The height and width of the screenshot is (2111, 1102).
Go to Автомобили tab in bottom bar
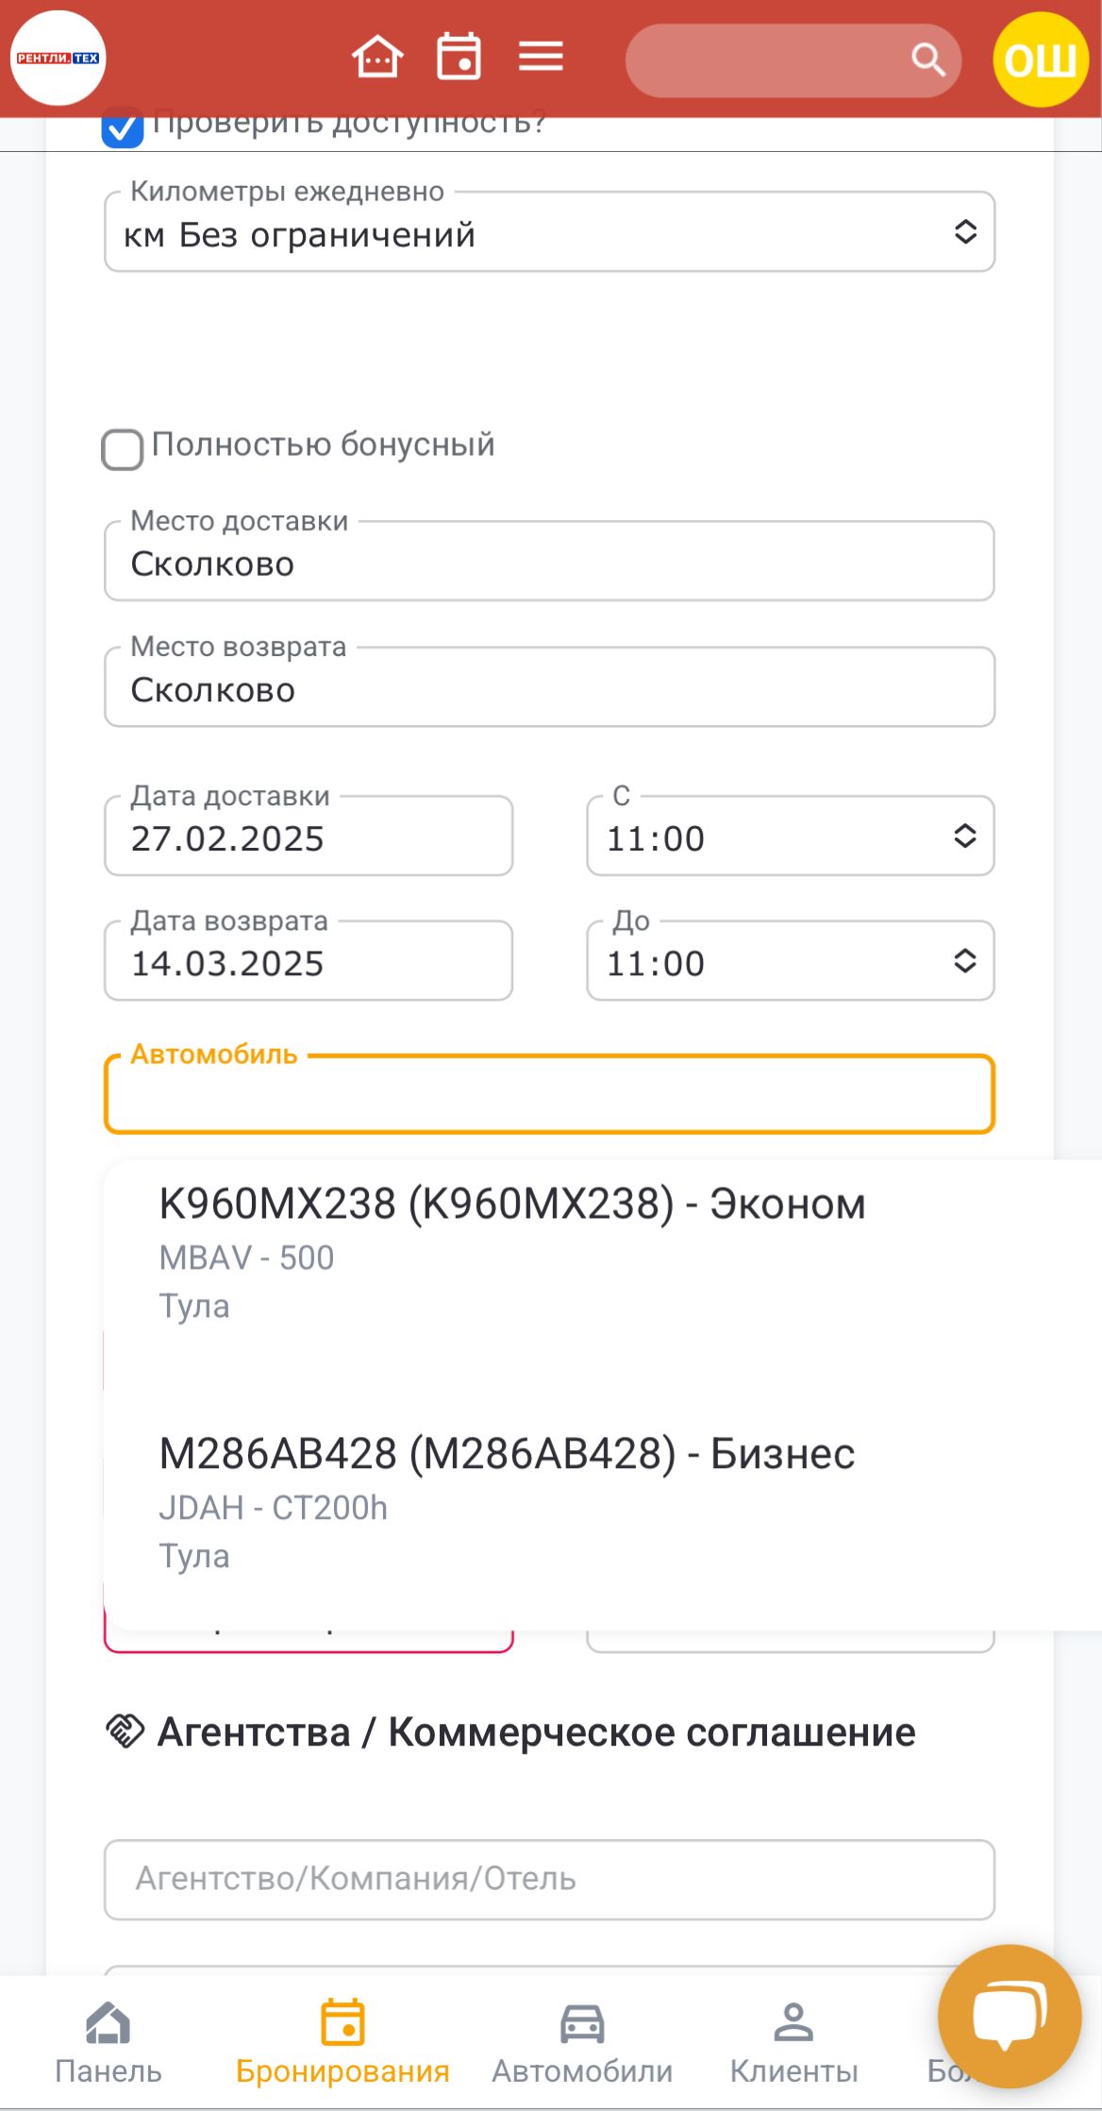pyautogui.click(x=582, y=2044)
